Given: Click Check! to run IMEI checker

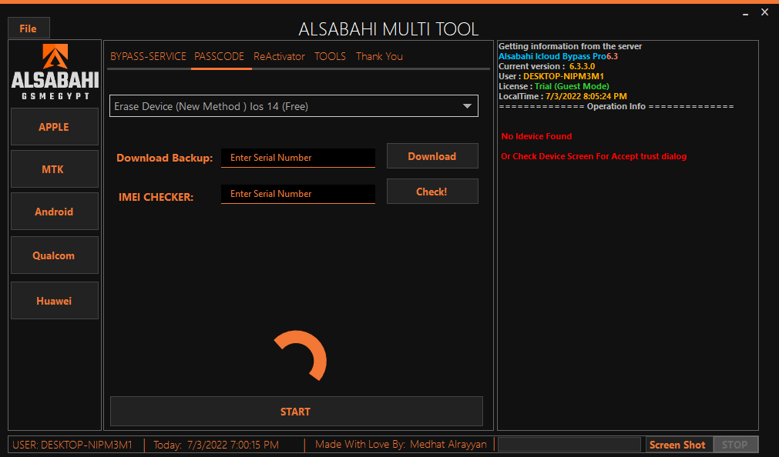Looking at the screenshot, I should tap(432, 191).
